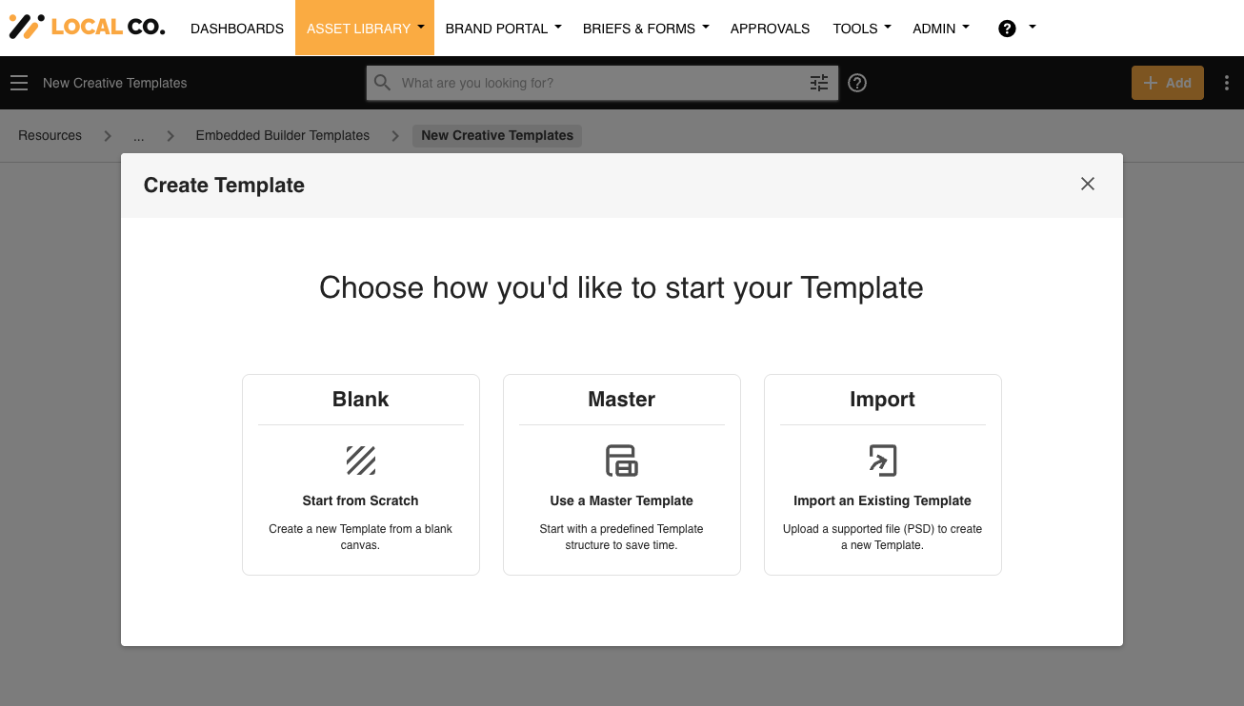Expand the Asset Library menu
Screen dimensions: 1244x706
click(x=365, y=28)
